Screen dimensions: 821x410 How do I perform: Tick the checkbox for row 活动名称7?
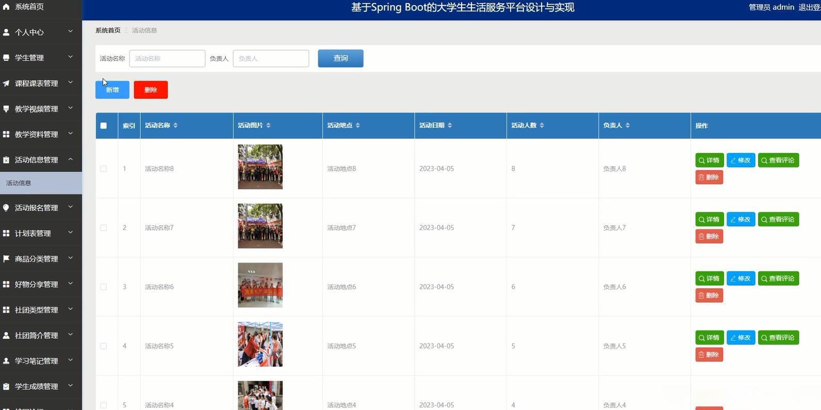(104, 228)
